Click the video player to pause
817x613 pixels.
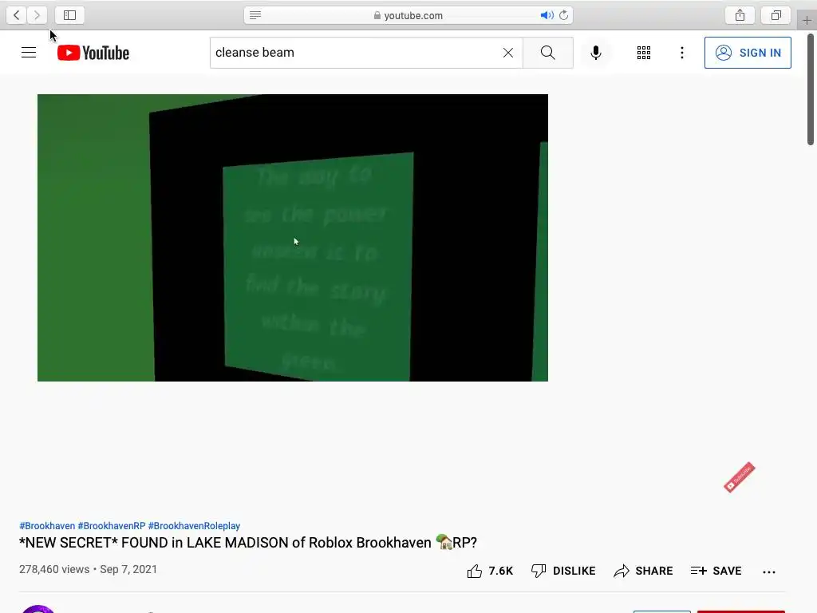[293, 238]
